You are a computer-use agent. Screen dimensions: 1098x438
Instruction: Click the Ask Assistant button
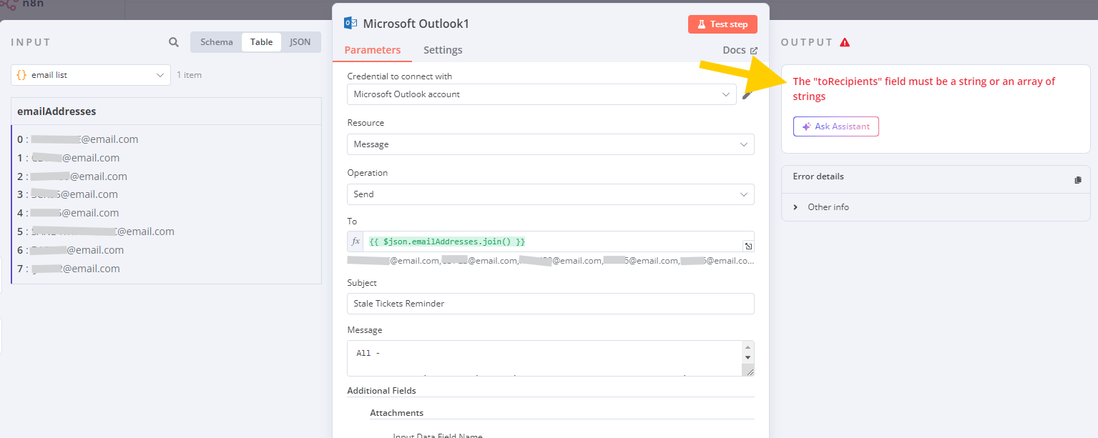[835, 126]
